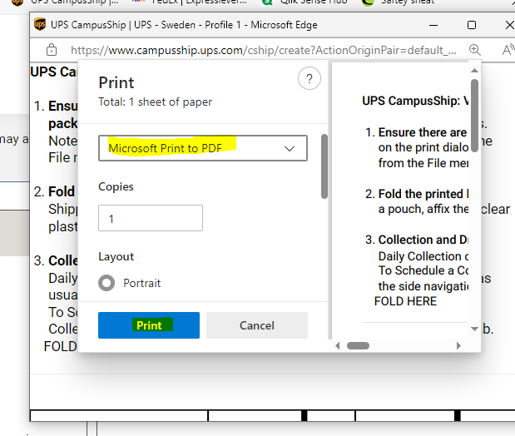Click the 'Copies' label
The height and width of the screenshot is (436, 515).
(x=116, y=186)
